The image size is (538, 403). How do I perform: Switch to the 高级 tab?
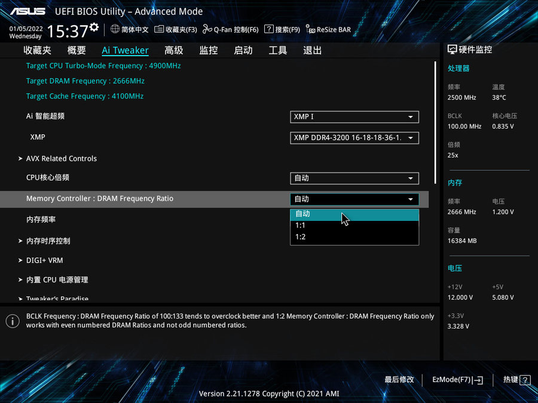click(x=174, y=50)
